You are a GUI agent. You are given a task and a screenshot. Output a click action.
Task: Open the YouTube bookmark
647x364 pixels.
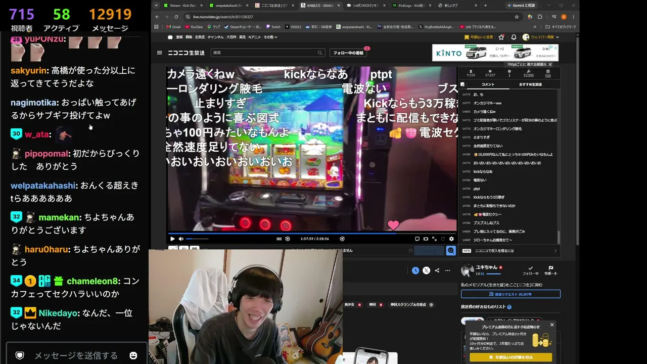pyautogui.click(x=194, y=27)
